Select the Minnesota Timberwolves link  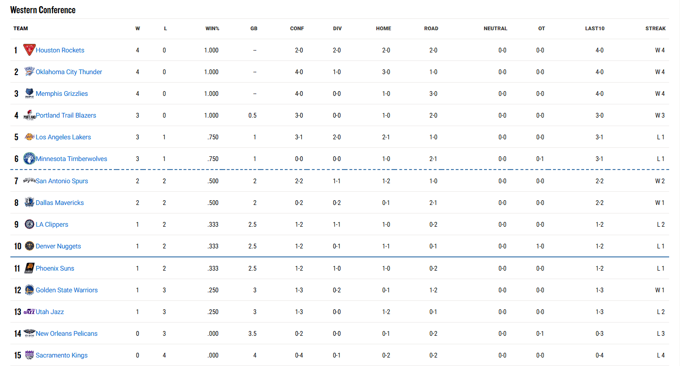72,159
